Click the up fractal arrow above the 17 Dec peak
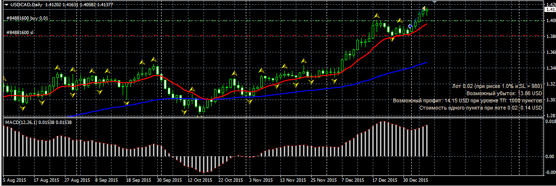 (377, 16)
